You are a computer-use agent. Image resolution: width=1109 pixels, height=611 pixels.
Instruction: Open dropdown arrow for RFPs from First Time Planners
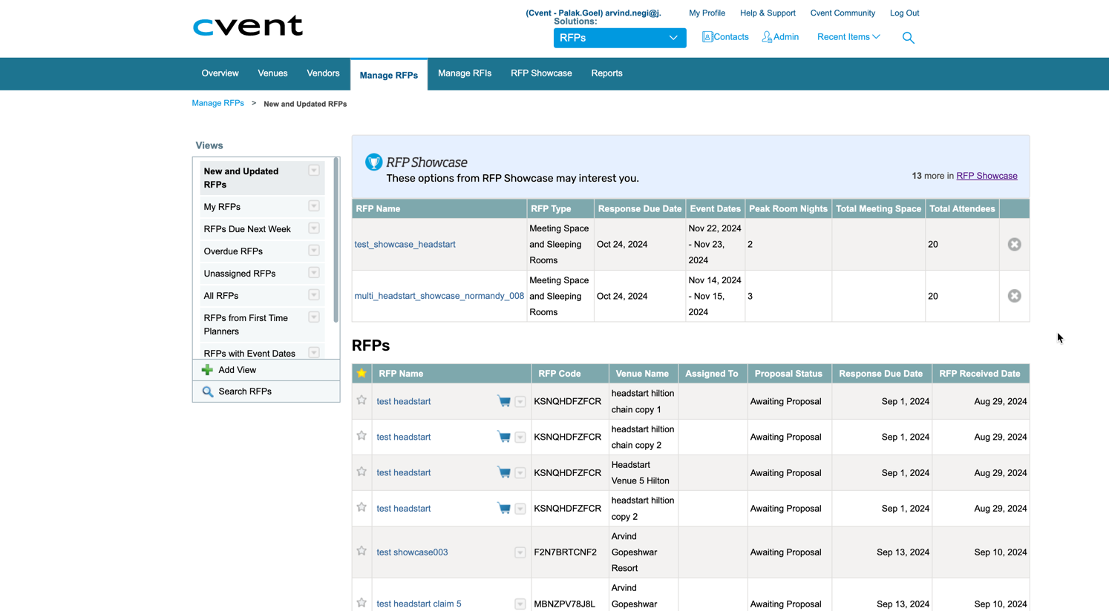(314, 317)
